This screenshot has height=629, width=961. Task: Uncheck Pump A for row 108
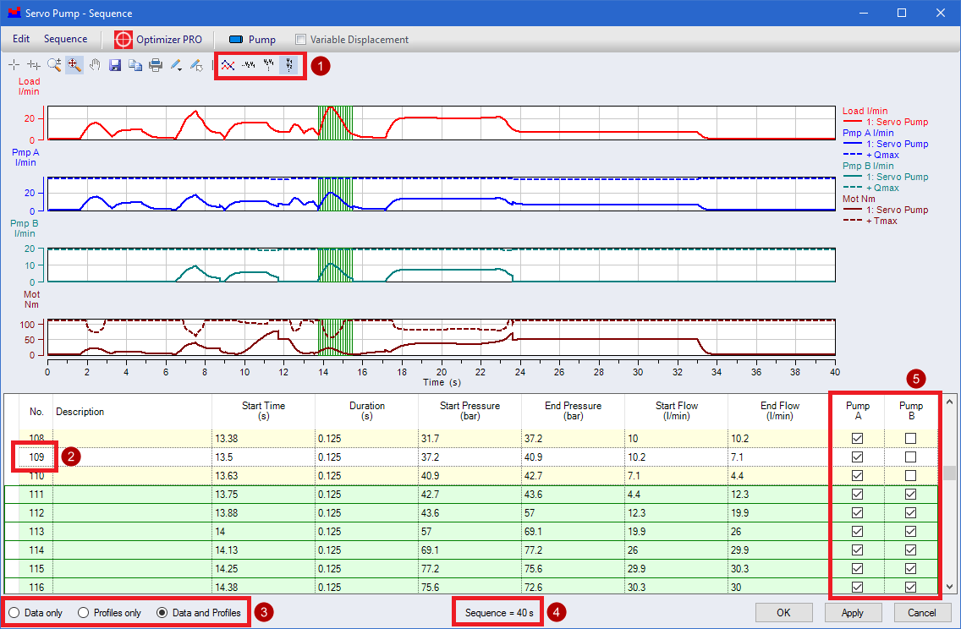point(858,438)
